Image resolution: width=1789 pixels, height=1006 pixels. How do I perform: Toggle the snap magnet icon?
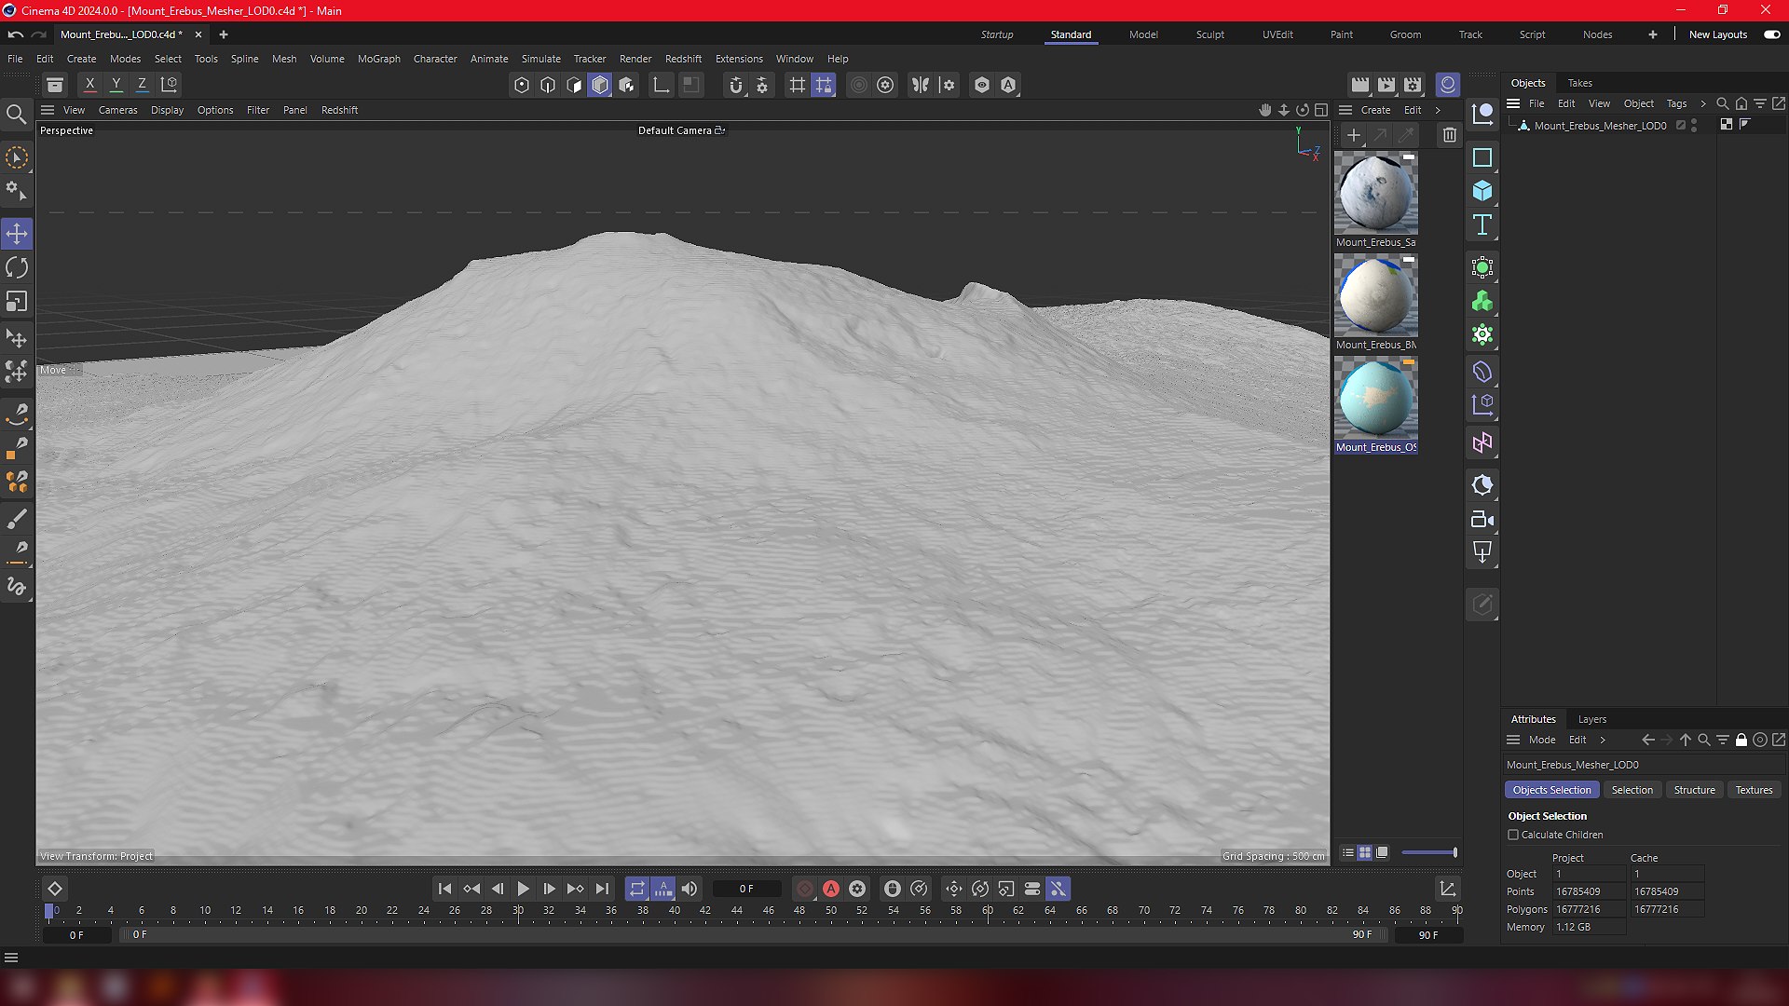pyautogui.click(x=736, y=85)
